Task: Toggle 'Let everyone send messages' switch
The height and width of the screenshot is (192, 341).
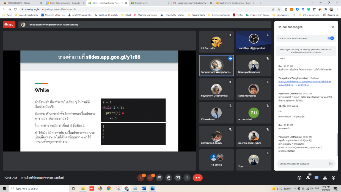Action: (331, 38)
